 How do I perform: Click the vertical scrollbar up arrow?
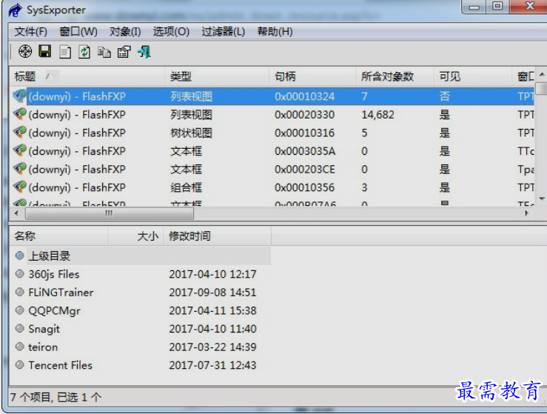click(542, 74)
